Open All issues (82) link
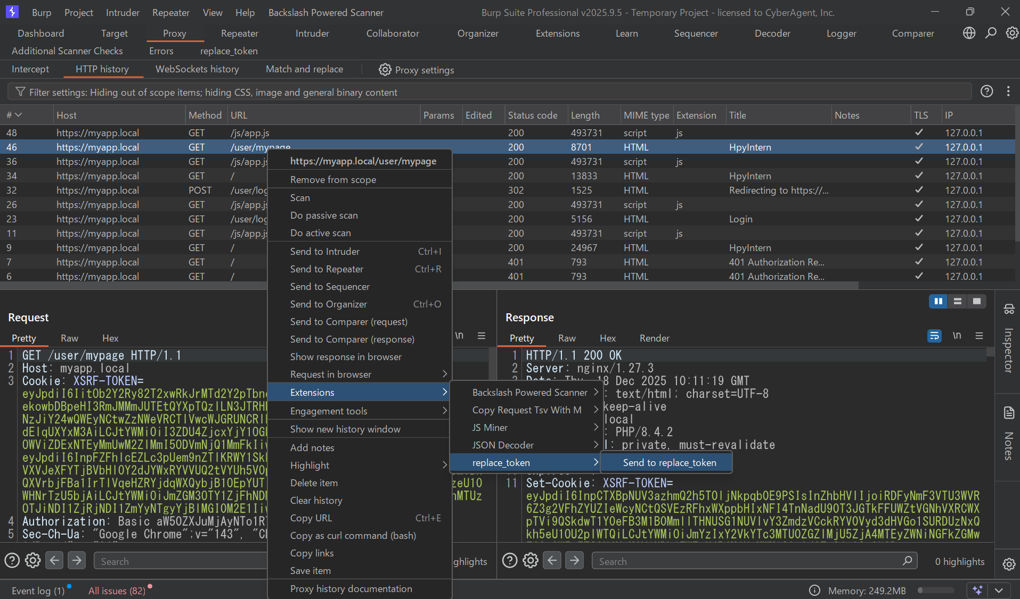Screen dimensions: 1020x599 tap(117, 590)
